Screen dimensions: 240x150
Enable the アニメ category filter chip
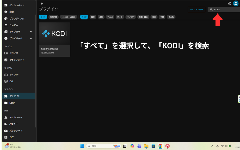[110, 17]
